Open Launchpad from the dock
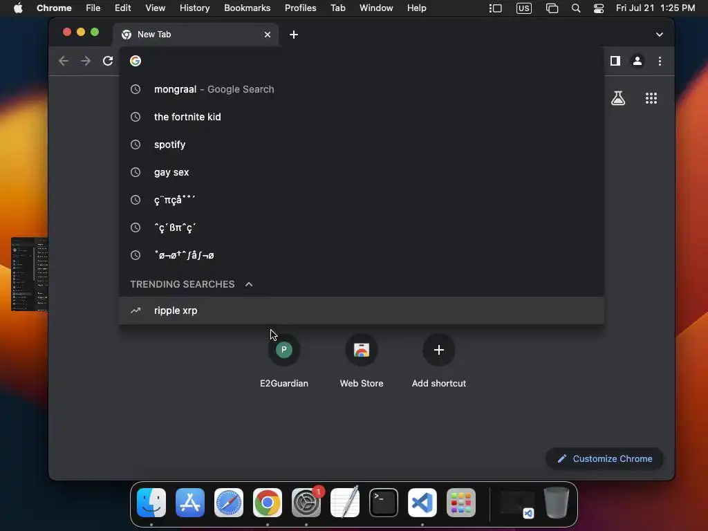Image resolution: width=708 pixels, height=531 pixels. 461,503
